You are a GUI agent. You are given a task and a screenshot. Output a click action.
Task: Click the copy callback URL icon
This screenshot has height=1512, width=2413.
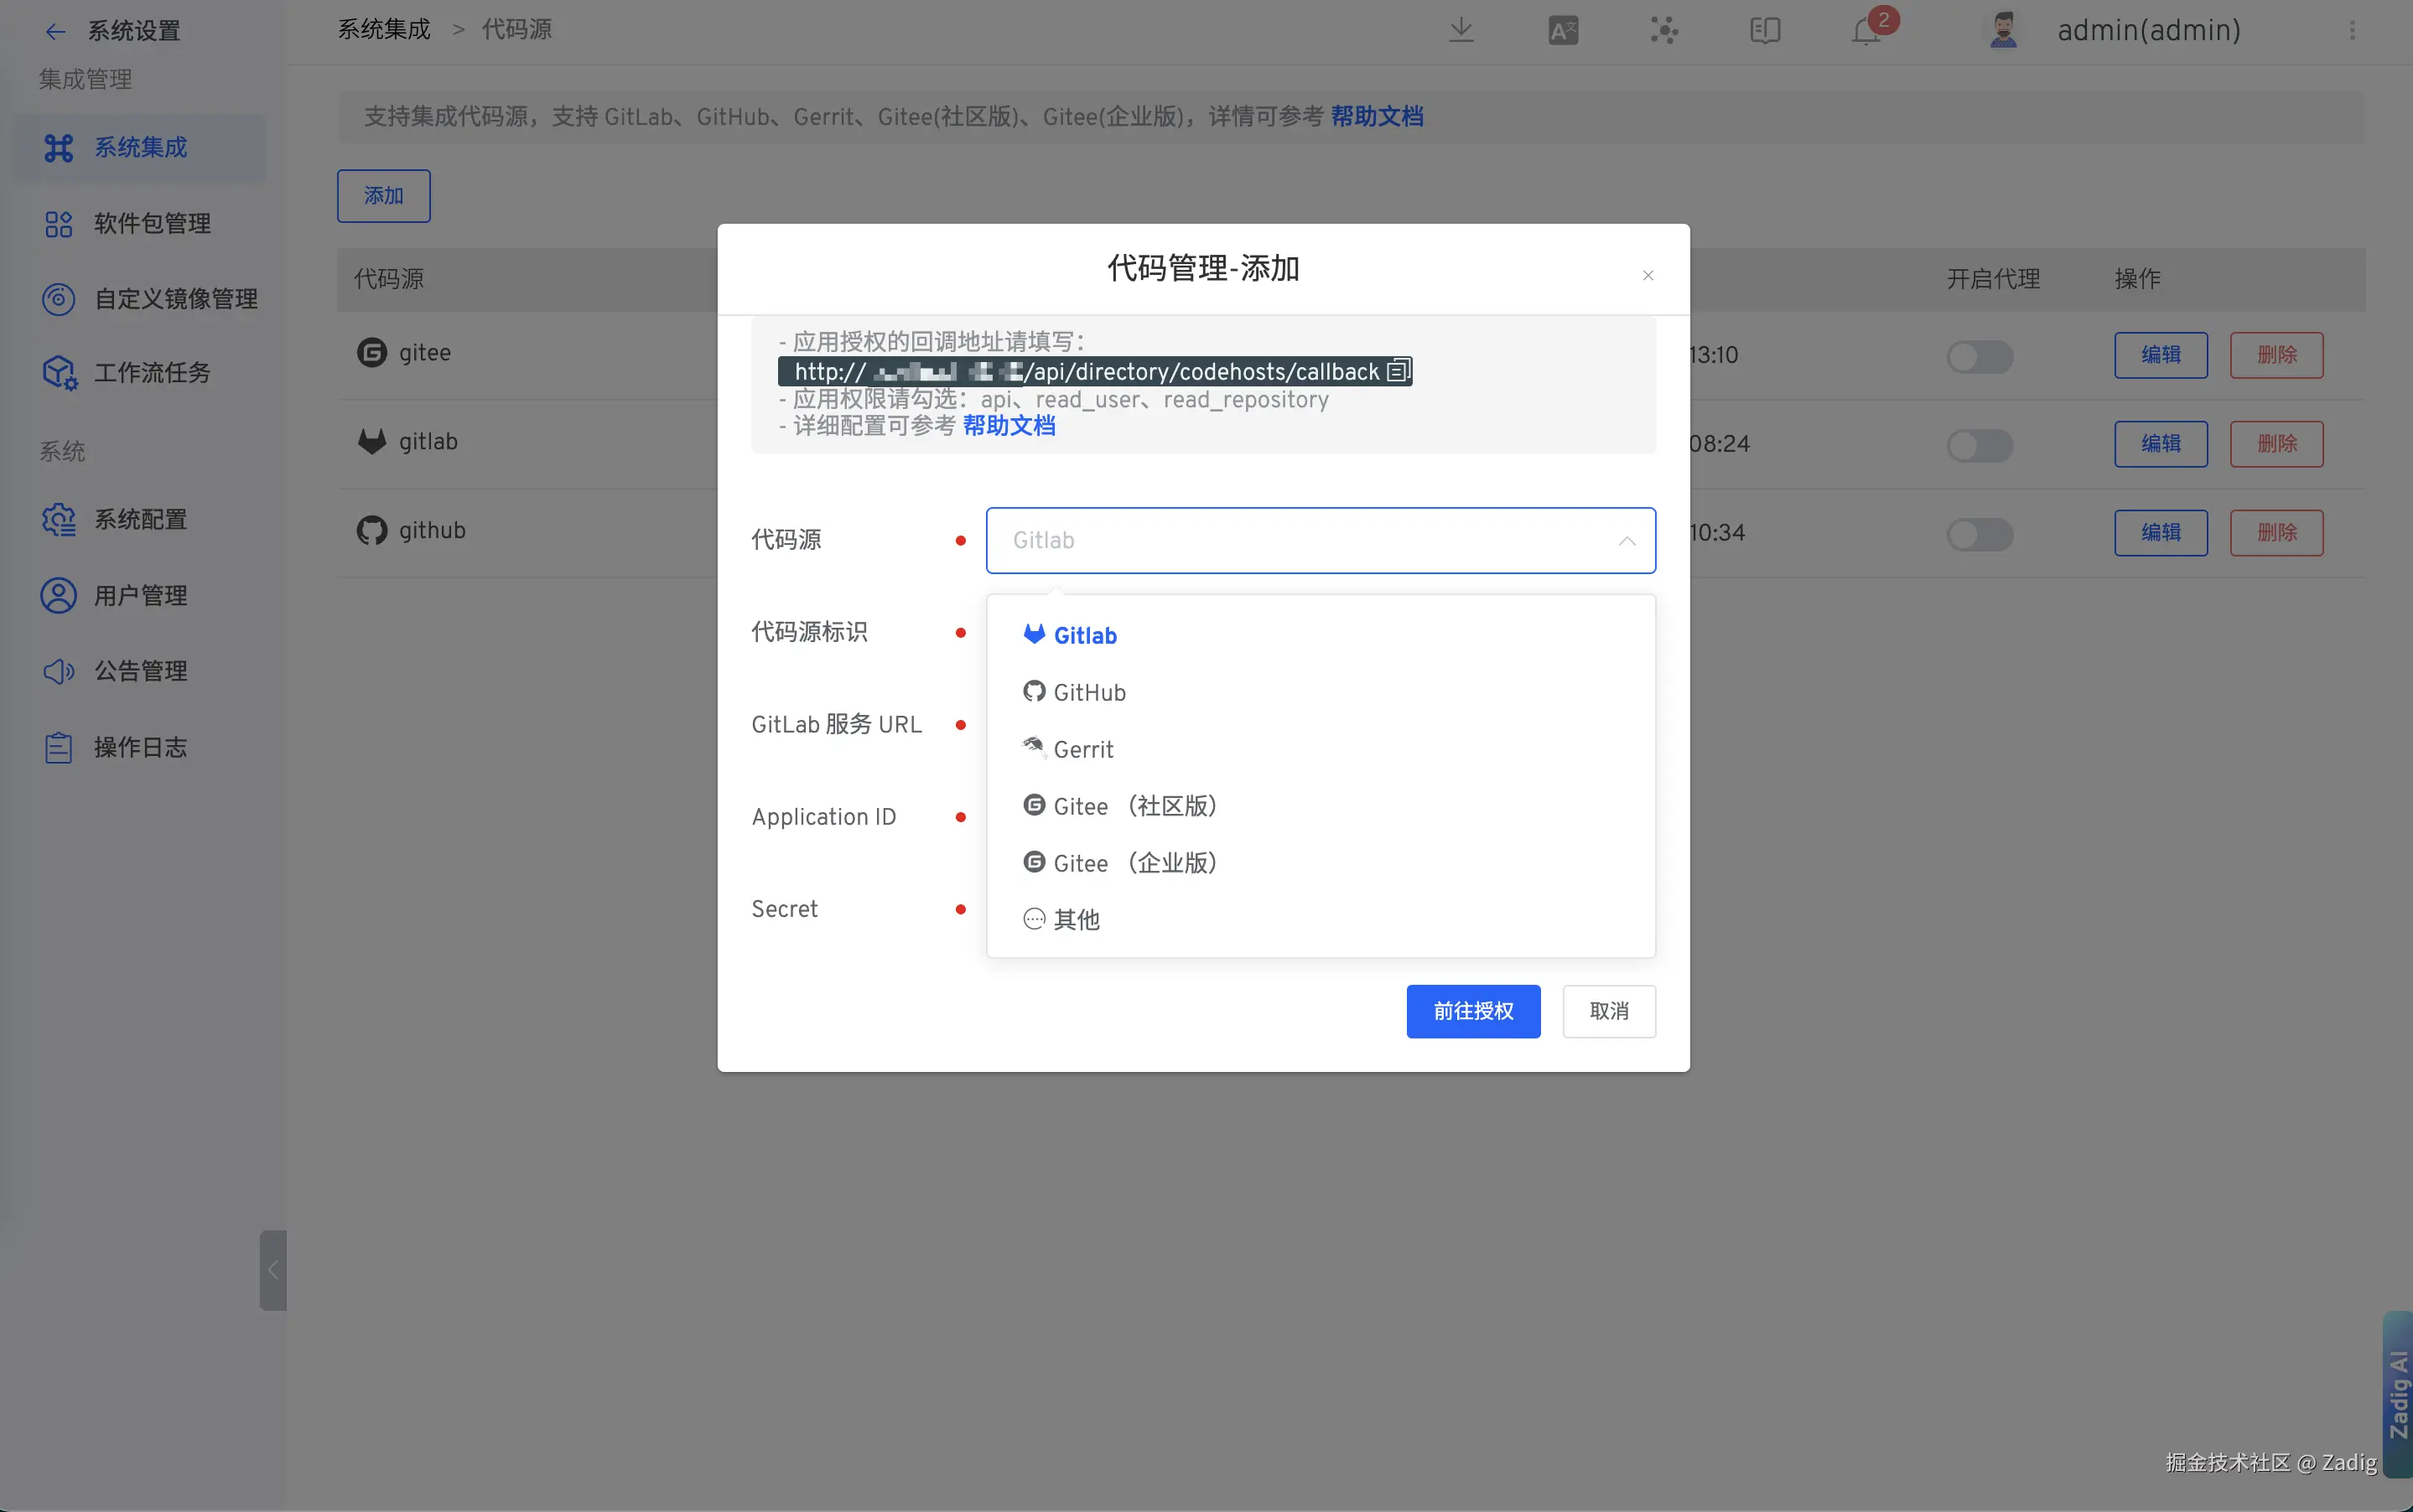(x=1398, y=371)
